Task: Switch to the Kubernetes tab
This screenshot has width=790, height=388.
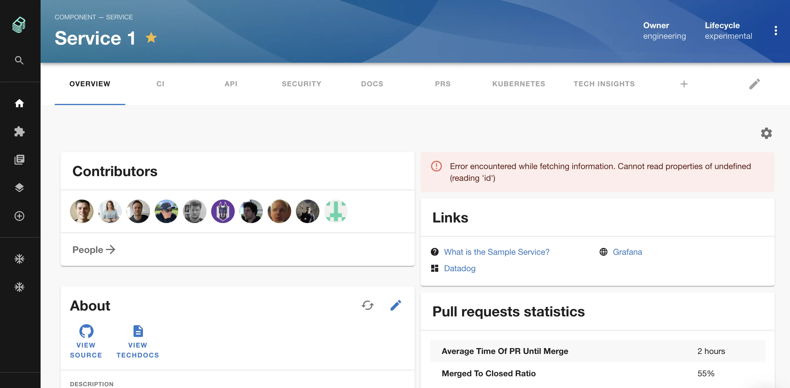Action: [x=519, y=84]
